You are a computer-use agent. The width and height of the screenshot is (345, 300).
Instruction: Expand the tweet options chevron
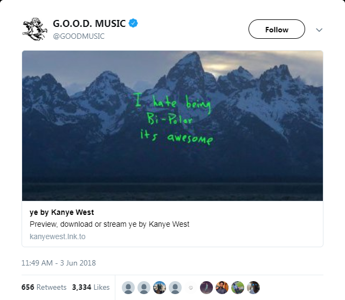319,30
